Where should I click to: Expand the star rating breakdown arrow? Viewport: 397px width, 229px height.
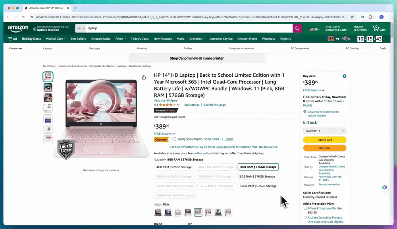coord(178,105)
